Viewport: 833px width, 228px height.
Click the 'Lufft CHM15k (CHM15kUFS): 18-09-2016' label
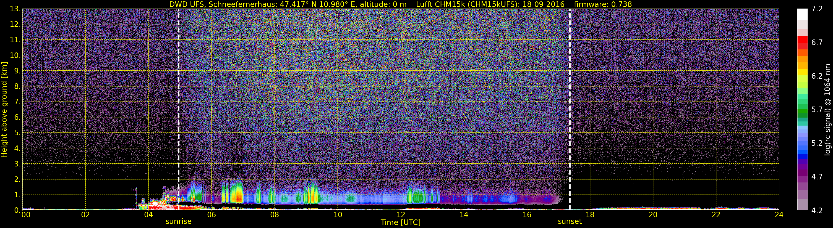point(490,4)
